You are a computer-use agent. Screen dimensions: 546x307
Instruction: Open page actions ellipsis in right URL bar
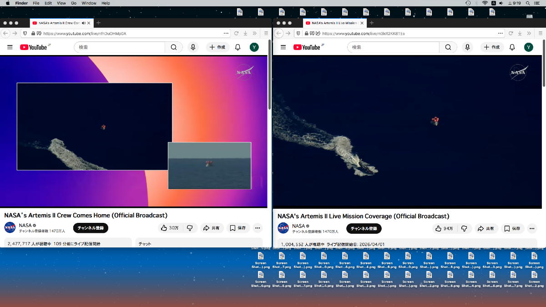(500, 33)
